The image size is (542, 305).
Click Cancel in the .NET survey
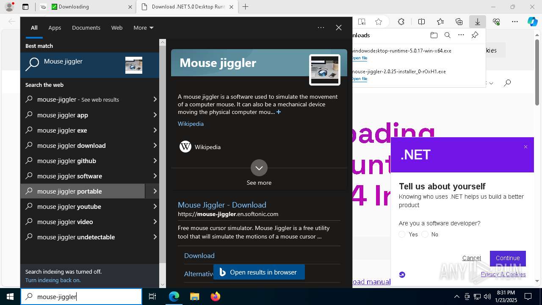coord(471,258)
